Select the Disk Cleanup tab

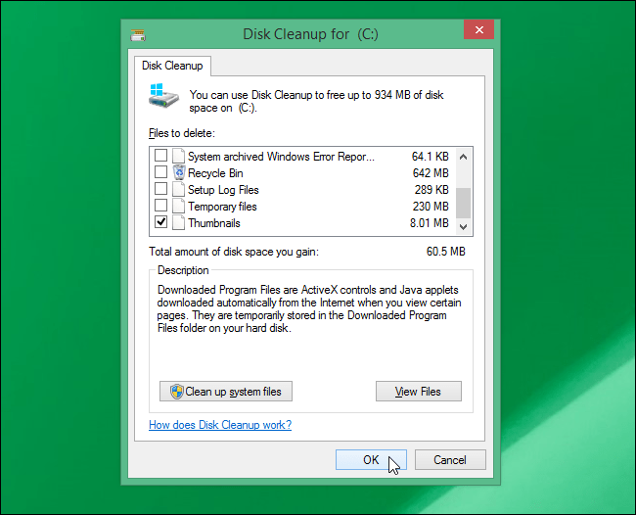point(172,66)
